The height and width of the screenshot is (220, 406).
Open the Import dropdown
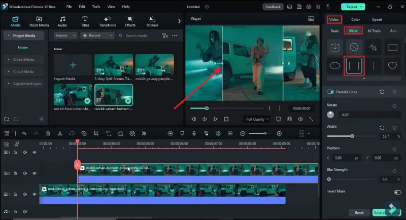pos(65,35)
